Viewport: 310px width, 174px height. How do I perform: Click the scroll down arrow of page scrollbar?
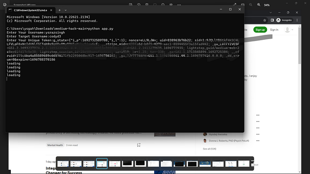tap(300, 172)
